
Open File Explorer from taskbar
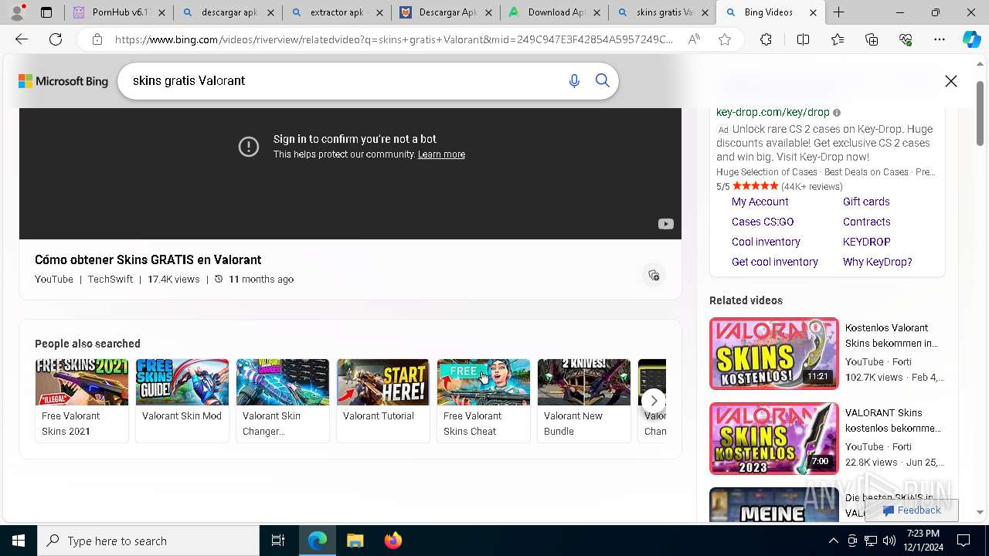coord(355,541)
